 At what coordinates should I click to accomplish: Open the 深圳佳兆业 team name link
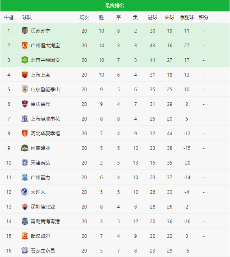coord(43,206)
